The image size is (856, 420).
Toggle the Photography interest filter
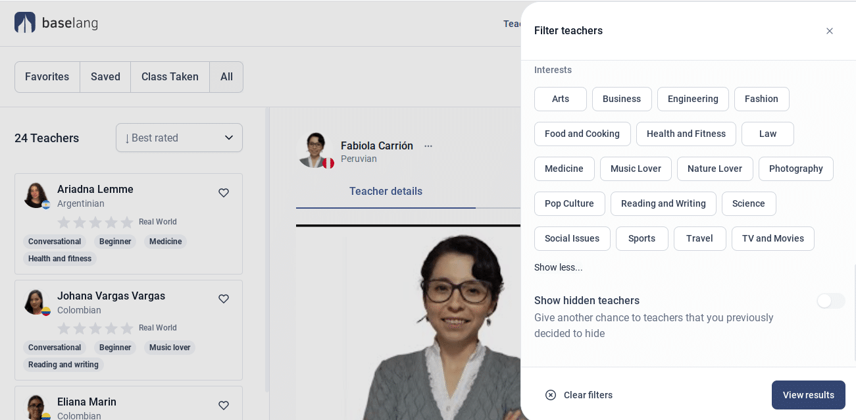(x=795, y=169)
